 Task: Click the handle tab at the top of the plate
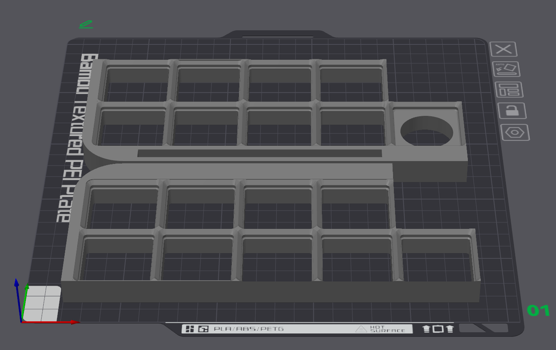pos(279,34)
